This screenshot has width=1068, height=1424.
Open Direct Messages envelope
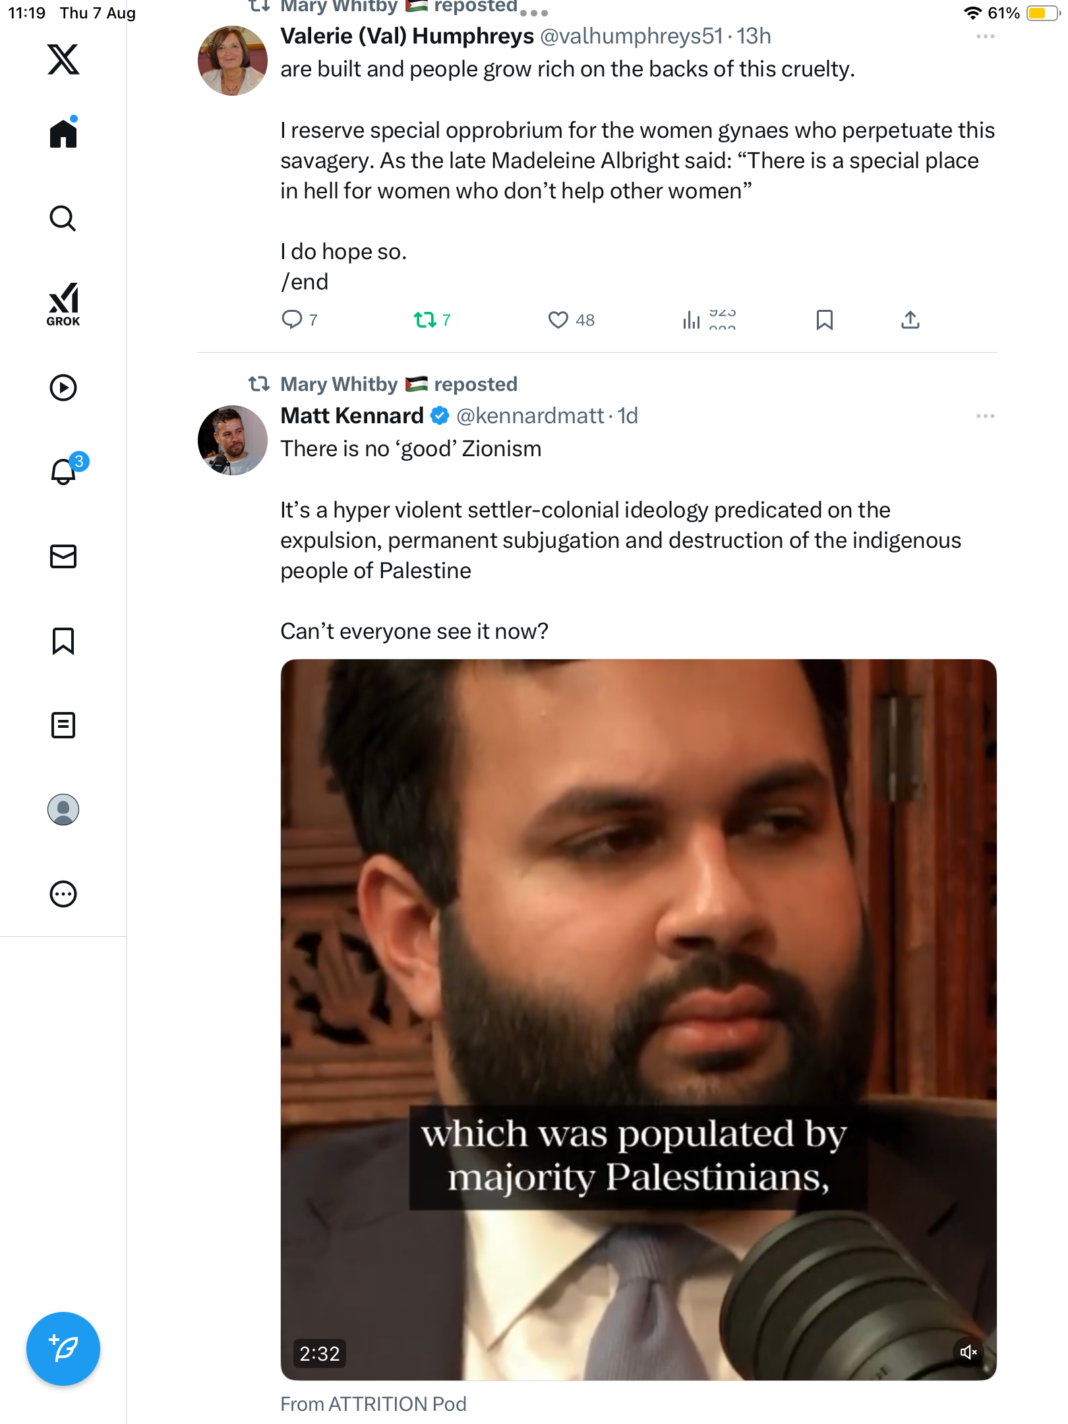coord(63,556)
